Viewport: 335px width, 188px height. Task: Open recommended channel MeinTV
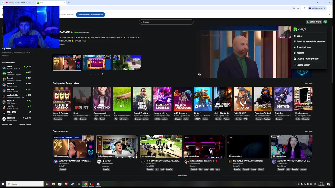point(16,102)
